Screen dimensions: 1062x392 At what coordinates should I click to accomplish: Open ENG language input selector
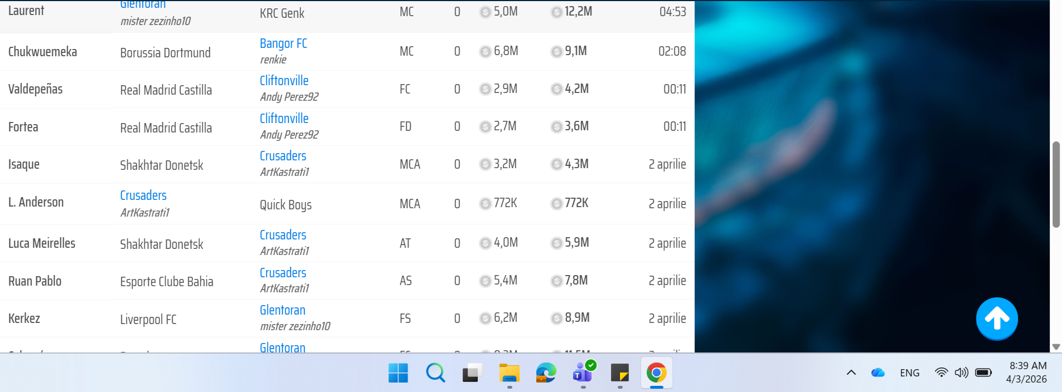click(910, 373)
